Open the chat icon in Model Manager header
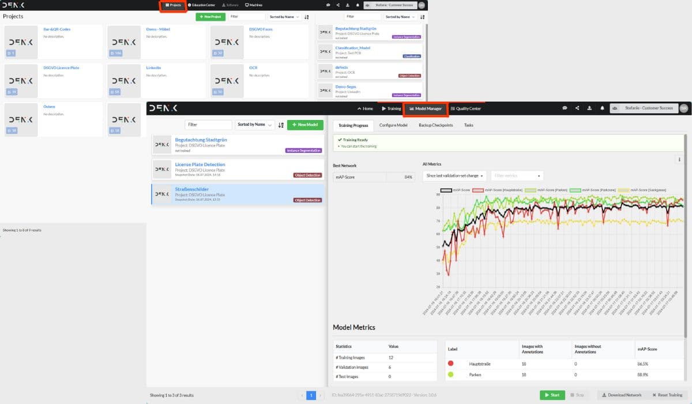692x404 pixels. [565, 108]
